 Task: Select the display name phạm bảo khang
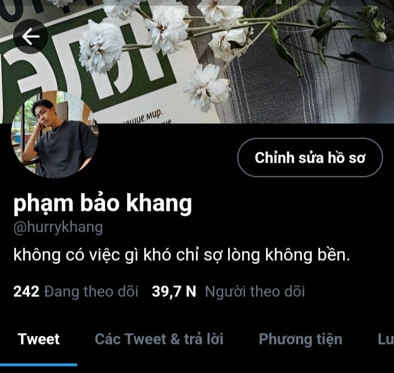tap(102, 204)
